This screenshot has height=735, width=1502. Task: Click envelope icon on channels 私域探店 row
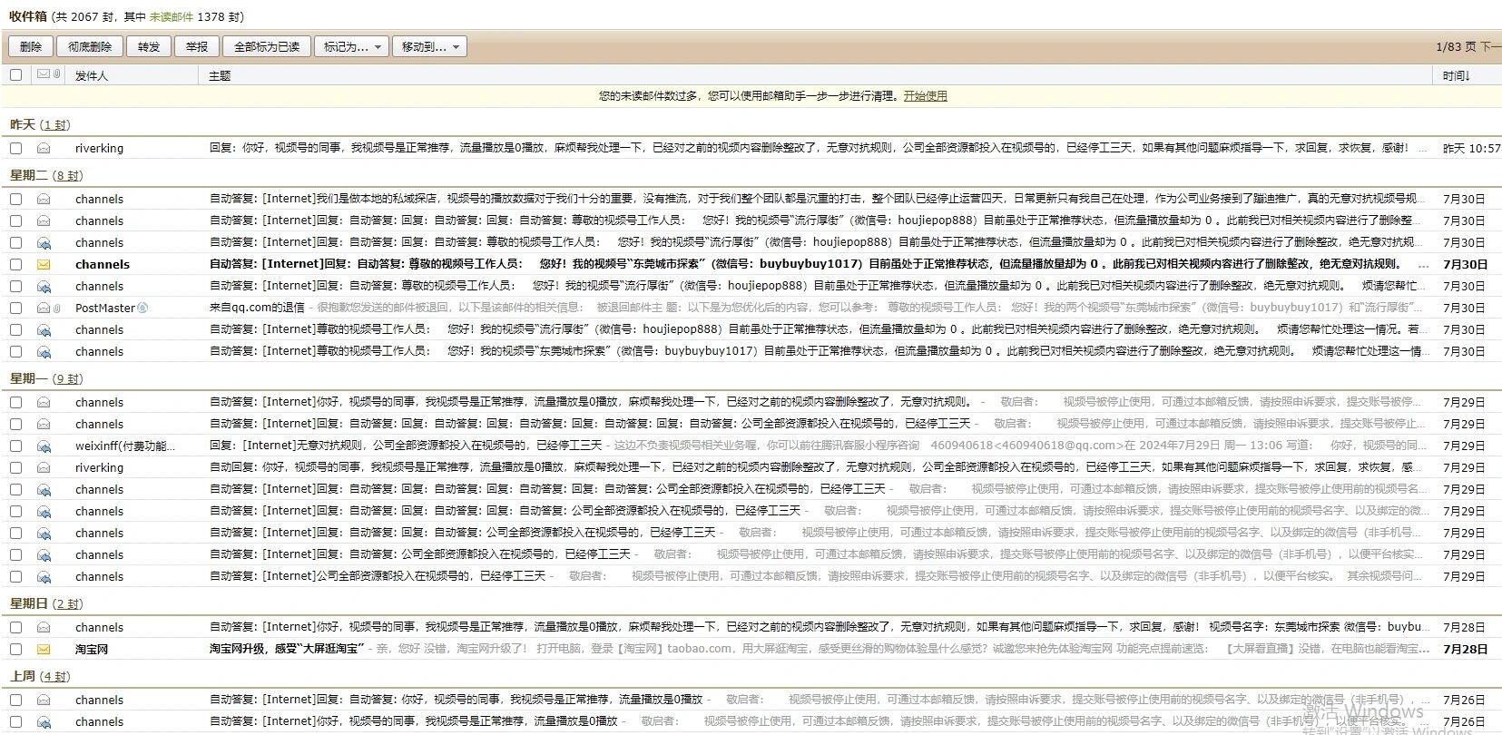pyautogui.click(x=44, y=199)
